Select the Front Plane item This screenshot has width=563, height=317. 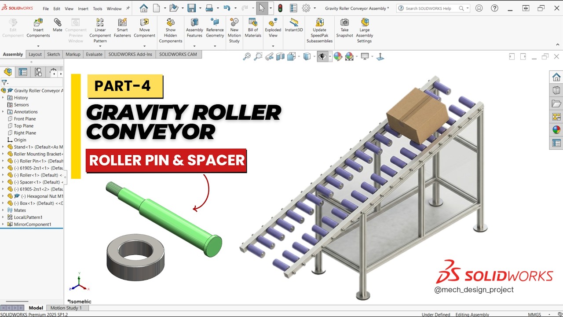pyautogui.click(x=25, y=119)
